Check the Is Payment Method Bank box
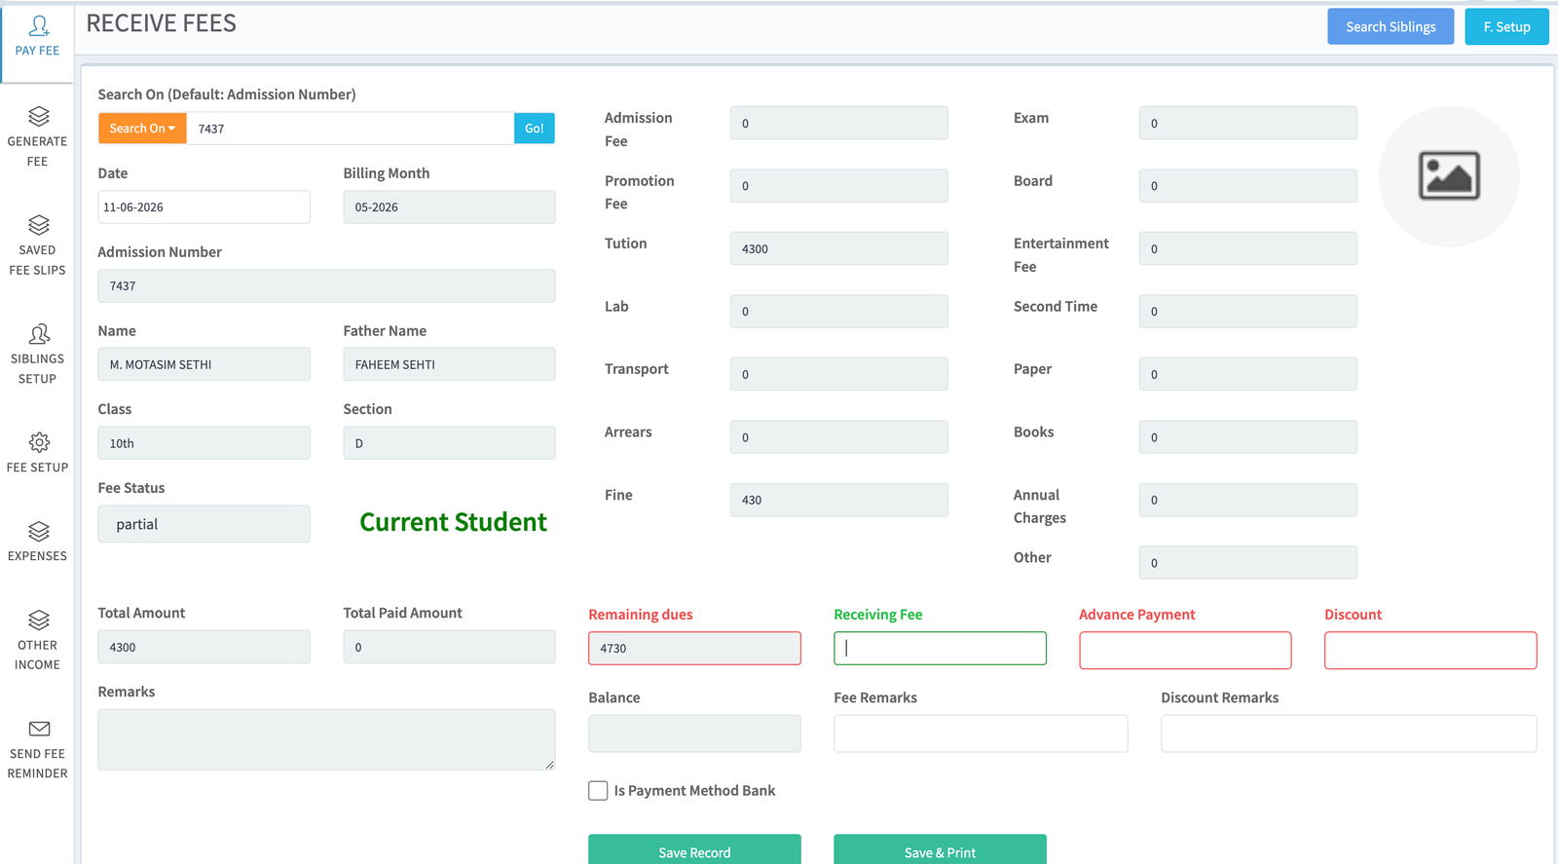Screen dimensions: 1558x864 (598, 791)
